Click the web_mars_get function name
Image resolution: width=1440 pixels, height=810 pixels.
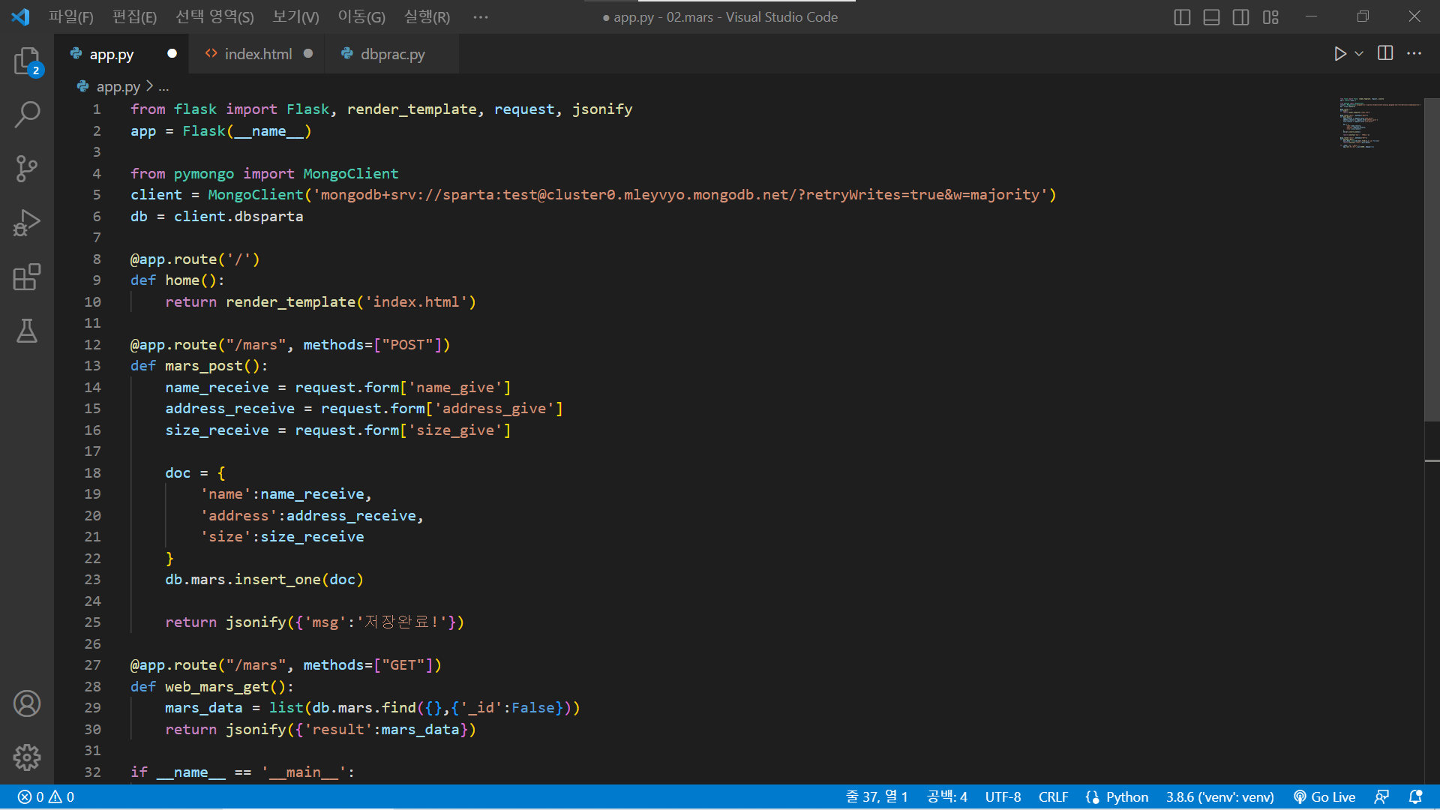point(217,686)
